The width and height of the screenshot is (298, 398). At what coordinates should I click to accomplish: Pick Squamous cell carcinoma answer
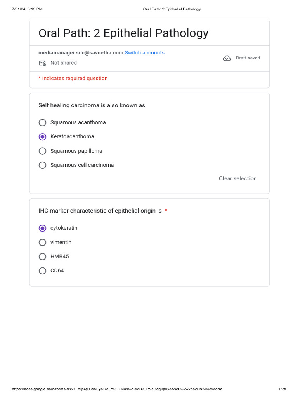(x=42, y=165)
